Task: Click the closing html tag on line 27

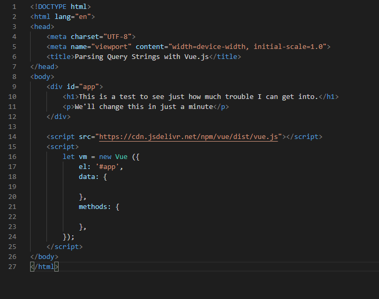Action: (x=44, y=267)
